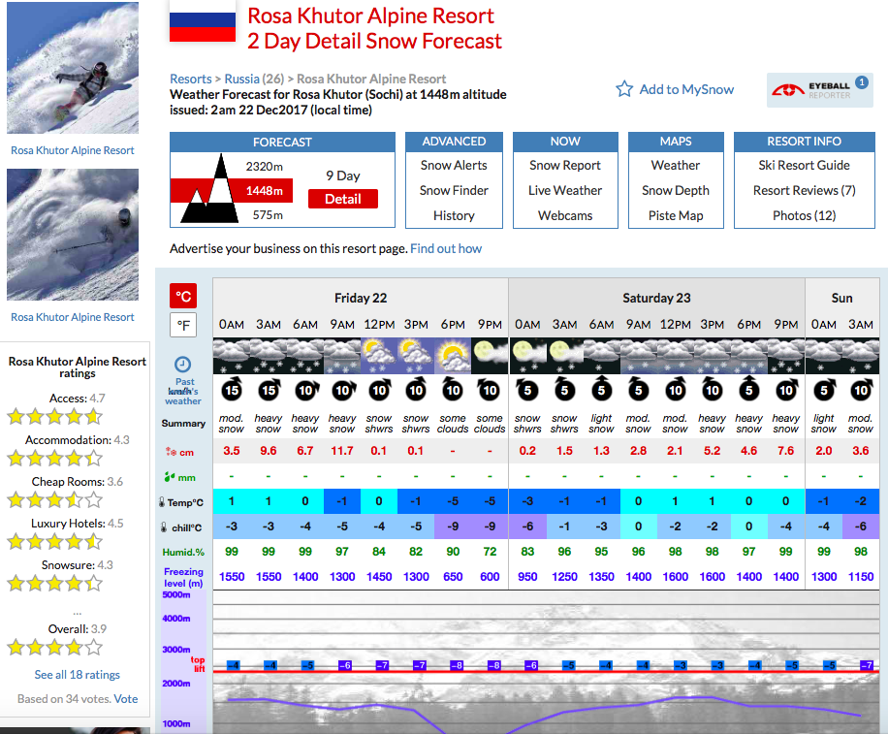Screen dimensions: 888x734
Task: Click Saturday 6AM cloud weather icon
Action: click(x=601, y=356)
